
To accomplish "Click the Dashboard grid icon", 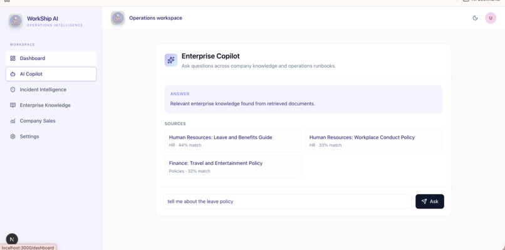I will [13, 58].
